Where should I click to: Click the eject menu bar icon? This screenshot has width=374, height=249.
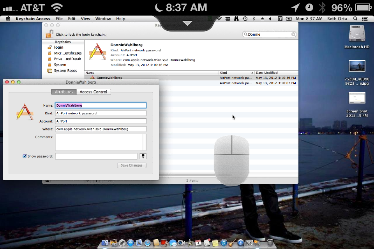(x=262, y=19)
